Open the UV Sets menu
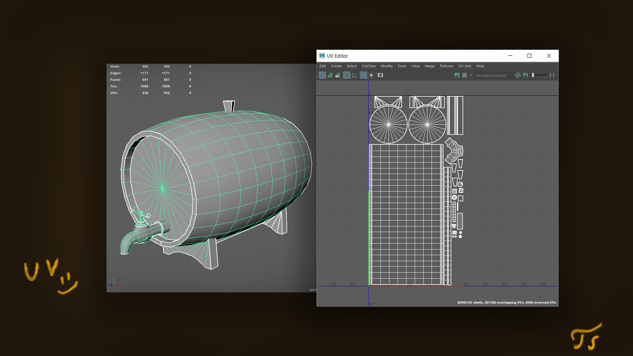Screen dimensions: 633x356 pyautogui.click(x=465, y=66)
